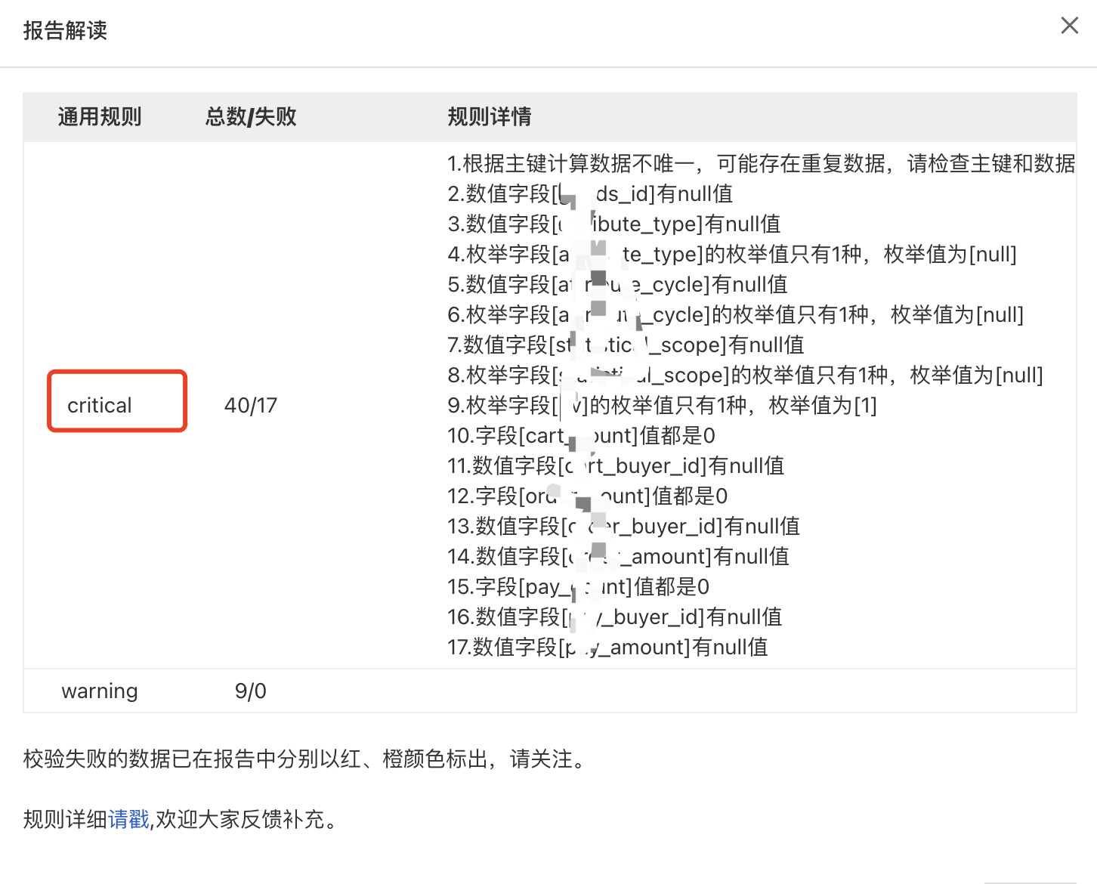Click the 规则详情 column header
The height and width of the screenshot is (884, 1097).
490,117
